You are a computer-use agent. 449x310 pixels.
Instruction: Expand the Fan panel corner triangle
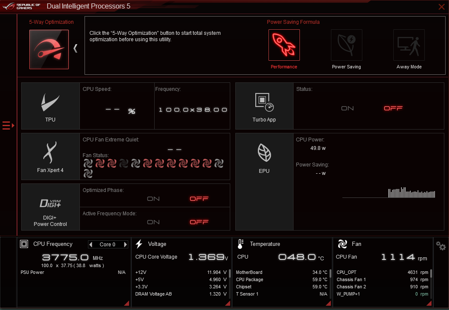pos(429,303)
